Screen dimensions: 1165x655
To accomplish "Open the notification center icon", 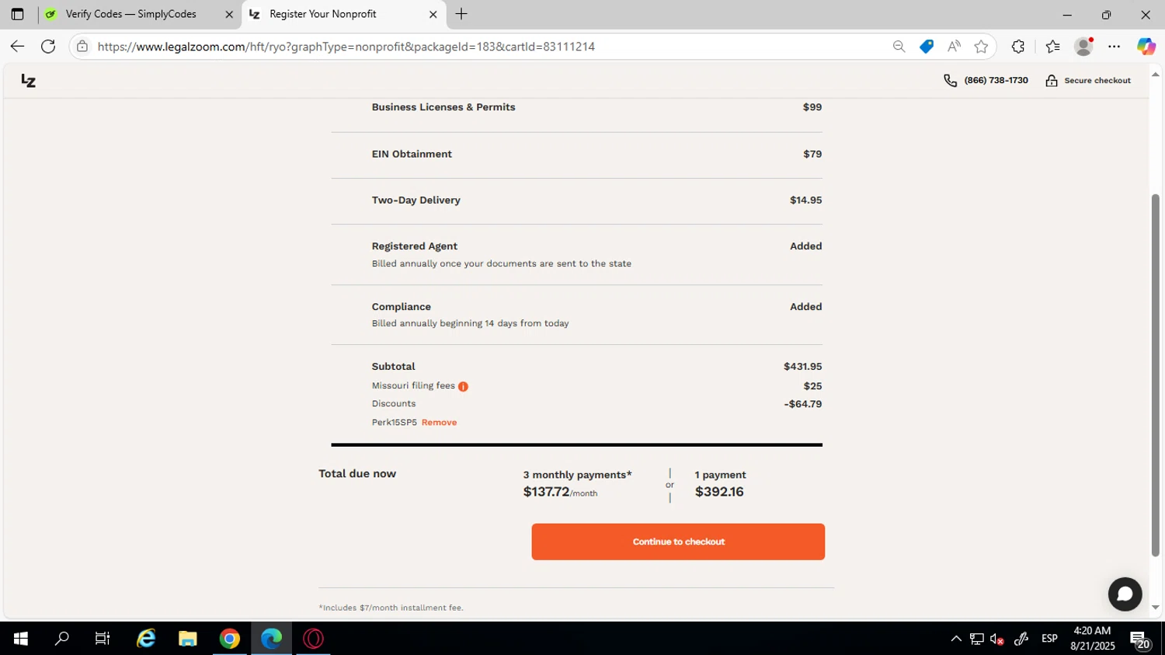I will (1140, 640).
